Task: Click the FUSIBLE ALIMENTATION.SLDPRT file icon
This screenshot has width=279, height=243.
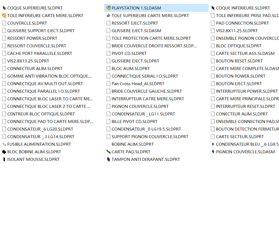Action: 4,144
